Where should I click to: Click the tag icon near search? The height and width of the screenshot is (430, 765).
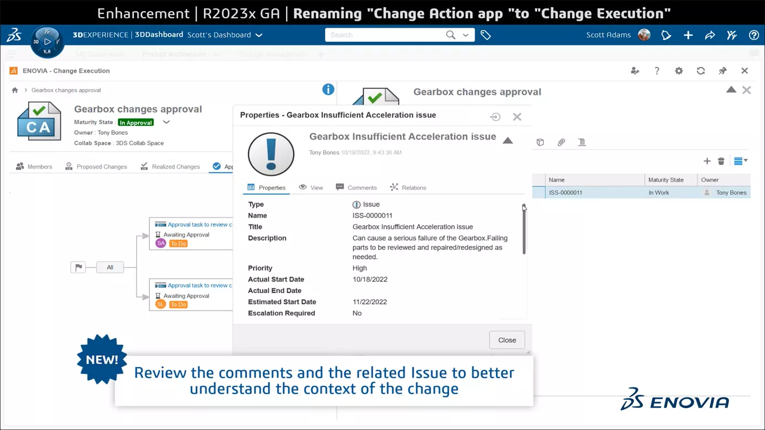(x=486, y=35)
